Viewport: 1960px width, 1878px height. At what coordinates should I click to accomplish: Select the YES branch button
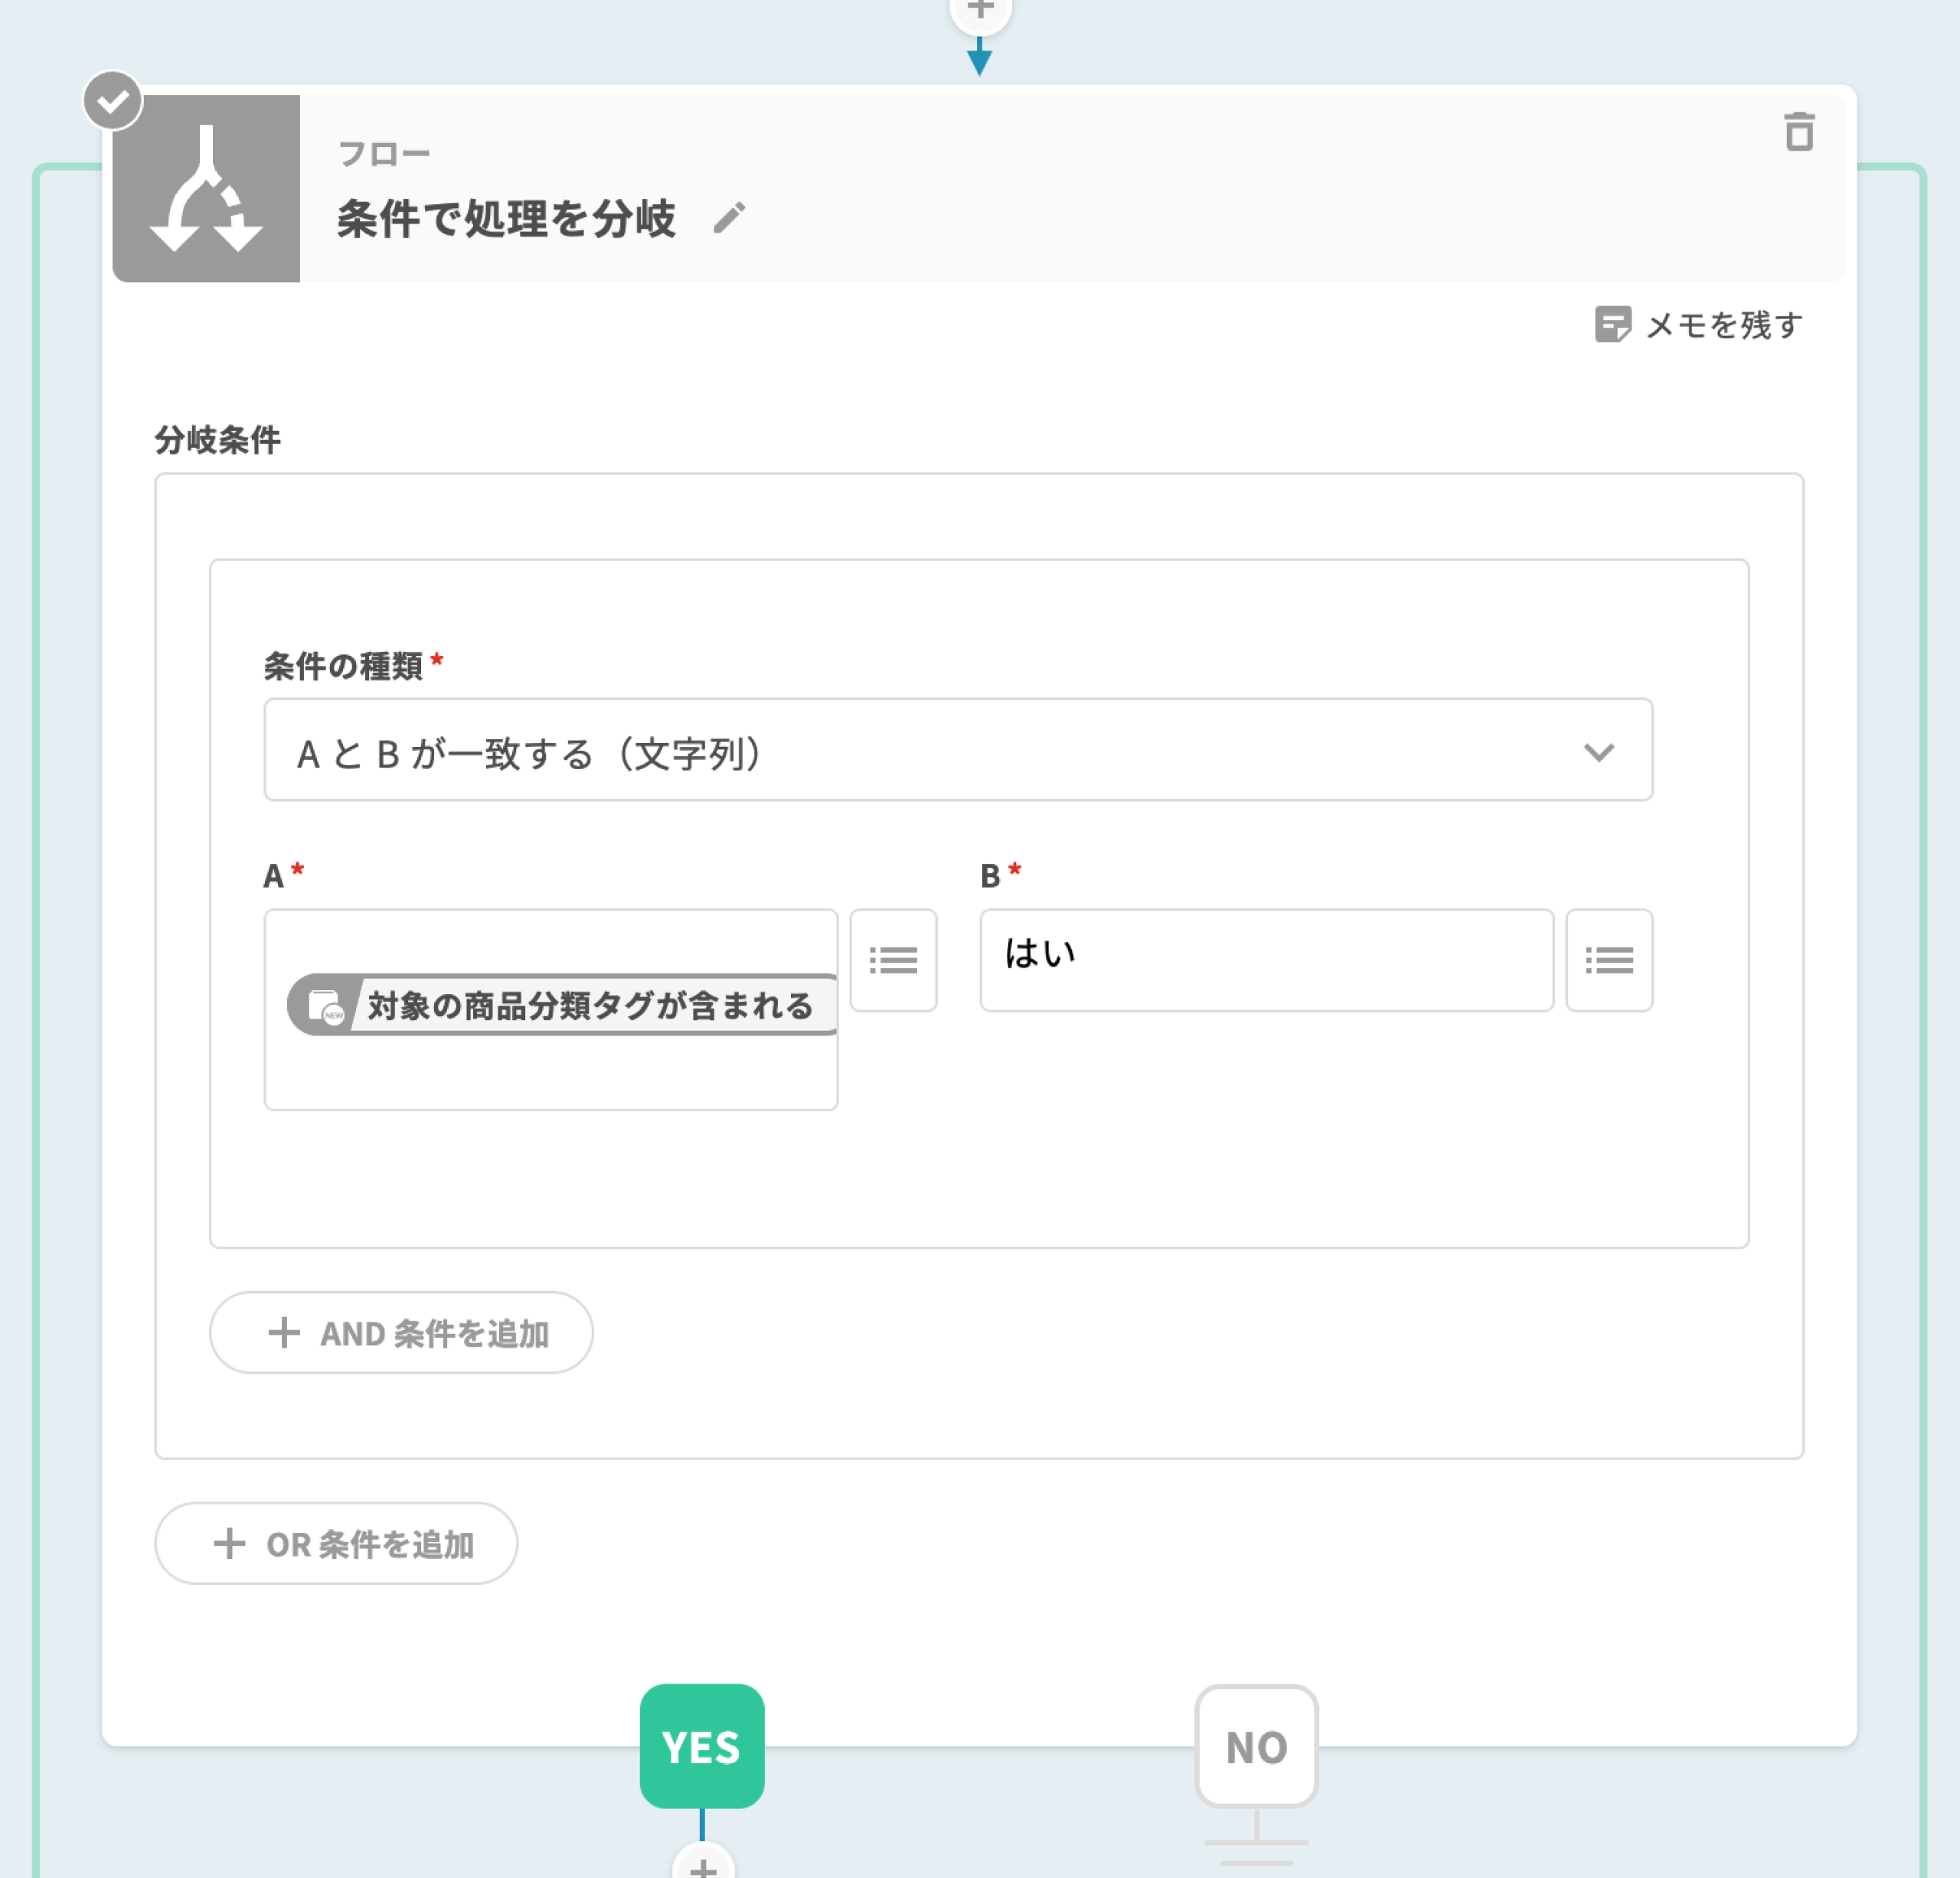[x=702, y=1746]
